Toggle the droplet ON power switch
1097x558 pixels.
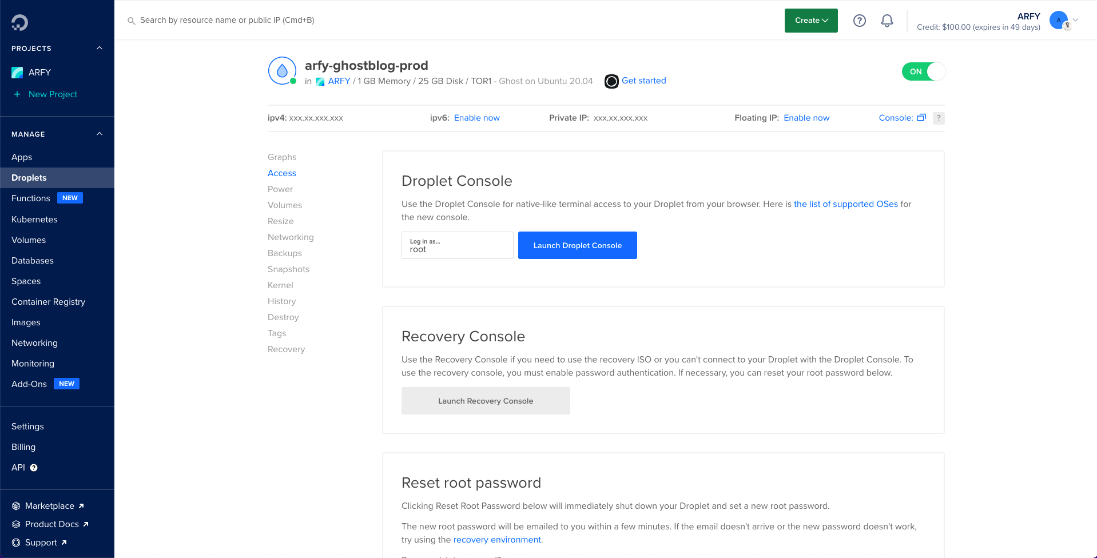click(x=924, y=71)
